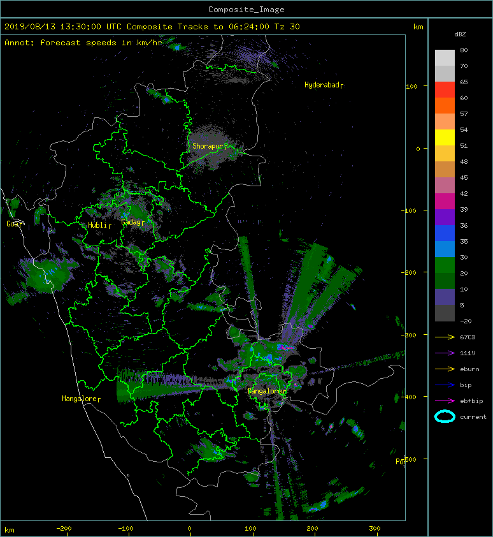
Task: Click the yellow 67CB track arrow in legend
Action: [x=445, y=337]
